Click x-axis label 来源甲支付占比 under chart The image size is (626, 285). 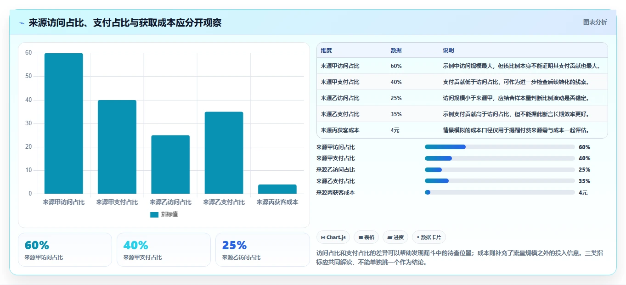pos(117,202)
